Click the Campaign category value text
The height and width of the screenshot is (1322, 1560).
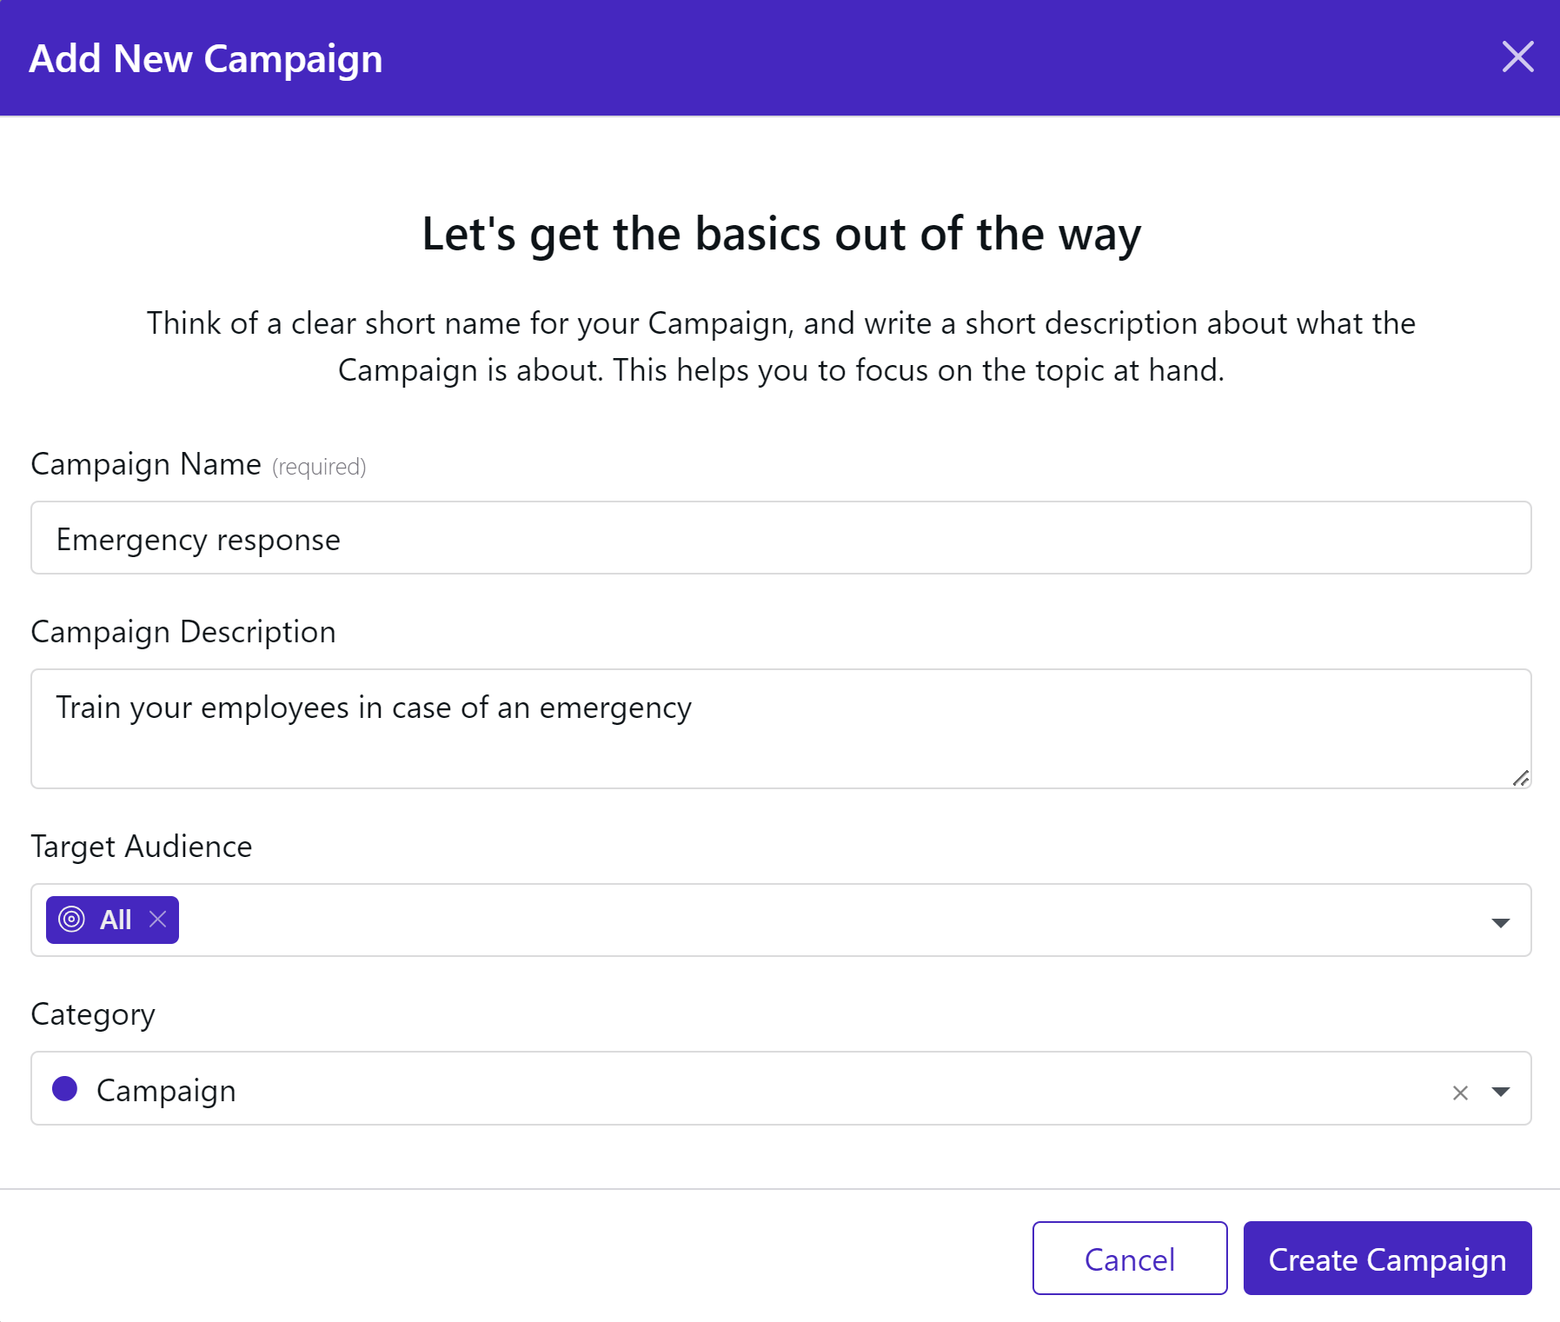pos(166,1090)
